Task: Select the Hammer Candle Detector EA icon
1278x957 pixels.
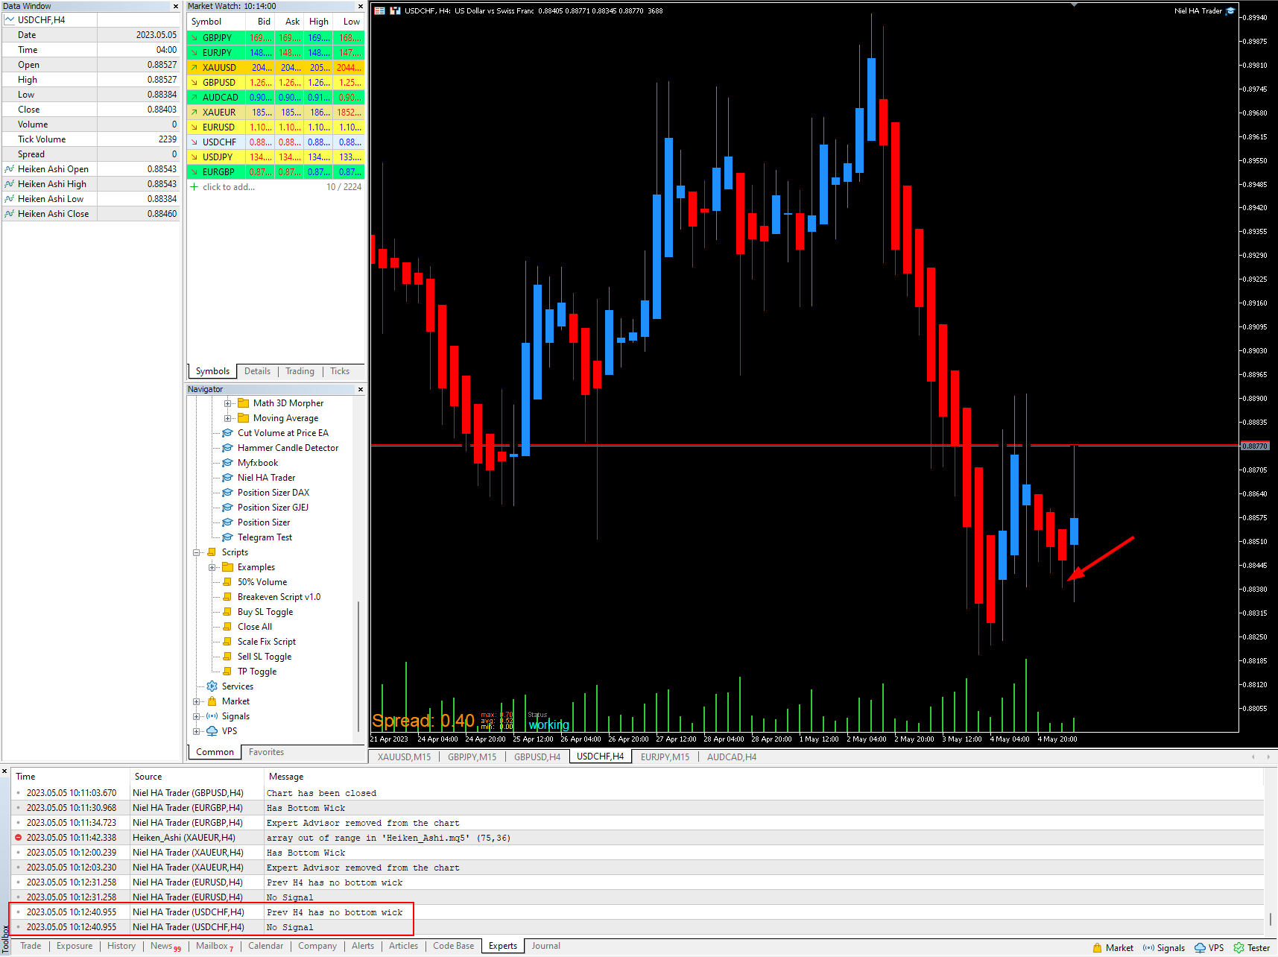Action: 228,448
